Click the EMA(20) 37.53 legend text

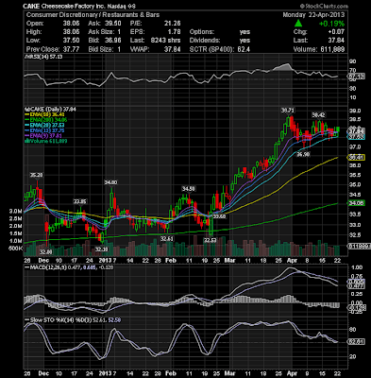(47, 125)
